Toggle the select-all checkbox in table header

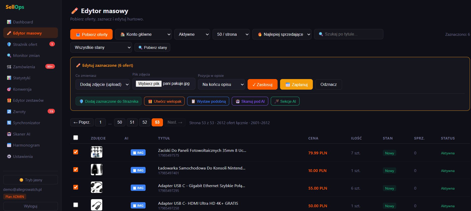[76, 137]
